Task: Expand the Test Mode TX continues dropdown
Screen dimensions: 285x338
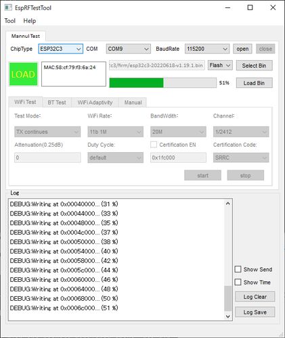Action: click(47, 132)
